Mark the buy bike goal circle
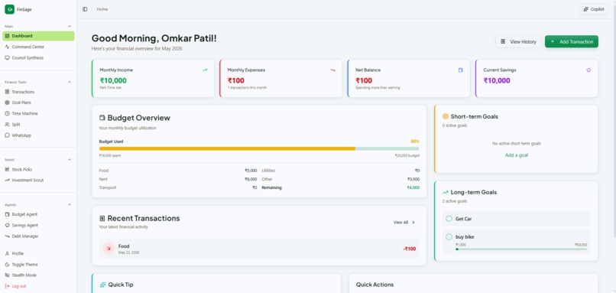Screen dimensions: 616x293 [449, 236]
